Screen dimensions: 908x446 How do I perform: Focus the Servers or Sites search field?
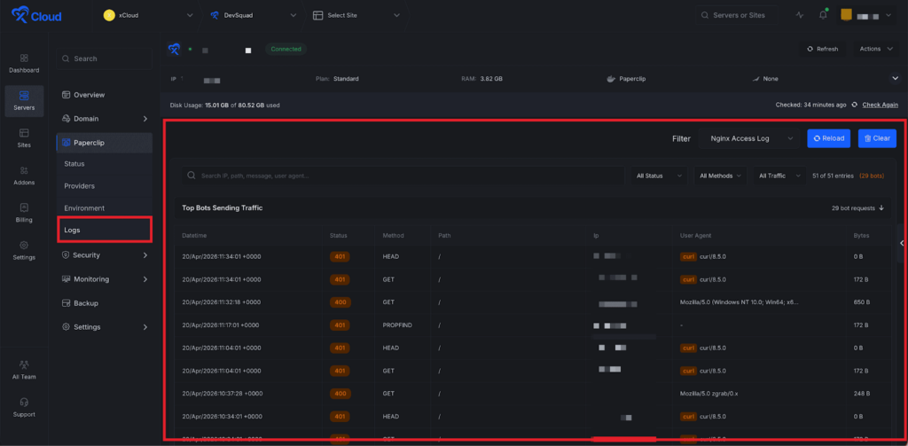coord(737,15)
